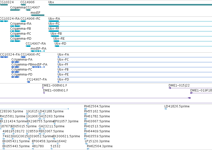Click the Cctgamma-PA protein label
Image resolution: width=212 pixels, height=150 pixels.
coord(22,60)
